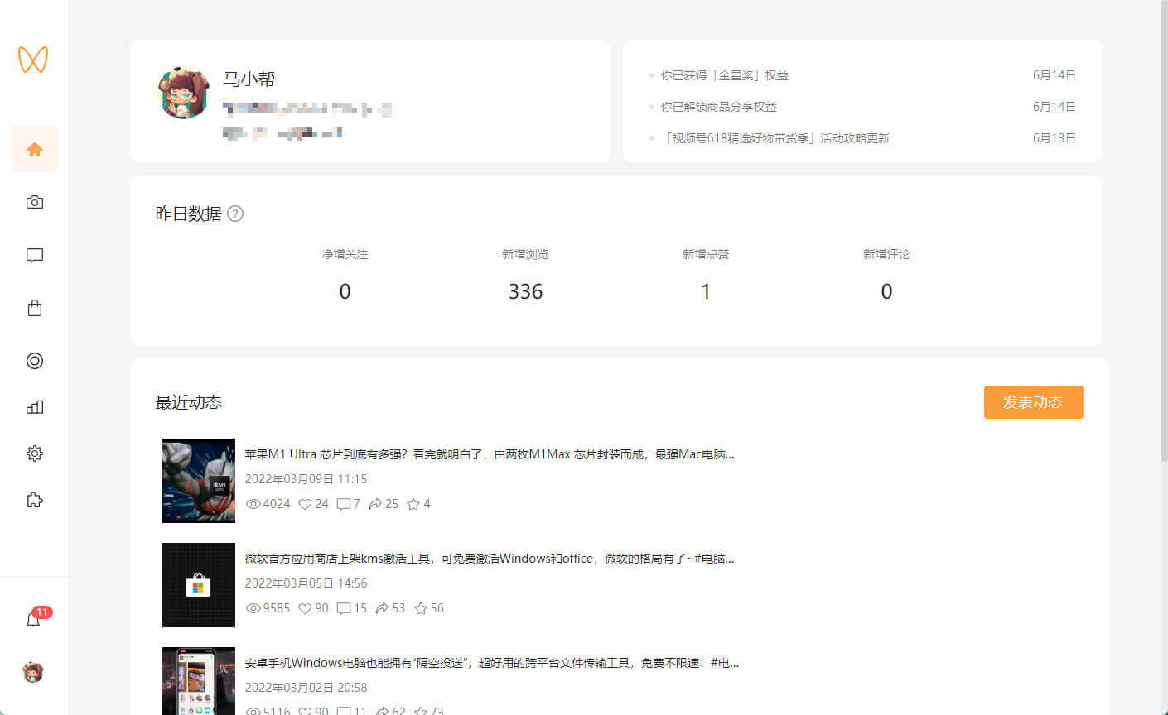Viewport: 1168px width, 715px height.
Task: Open the 苹果M1 Ultra 芯片 post title
Action: click(489, 454)
